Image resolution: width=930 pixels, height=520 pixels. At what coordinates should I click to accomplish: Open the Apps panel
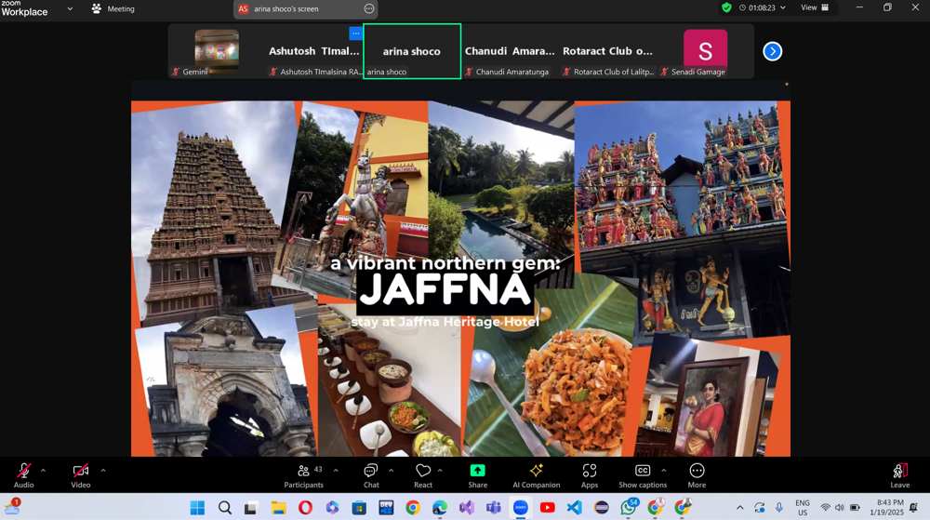coord(590,474)
